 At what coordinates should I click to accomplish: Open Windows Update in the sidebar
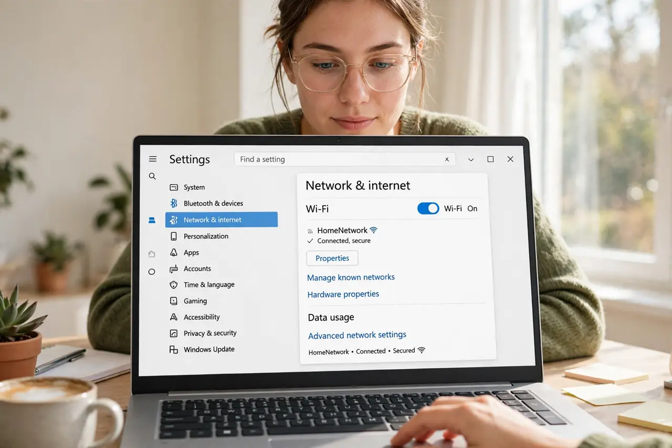(209, 349)
